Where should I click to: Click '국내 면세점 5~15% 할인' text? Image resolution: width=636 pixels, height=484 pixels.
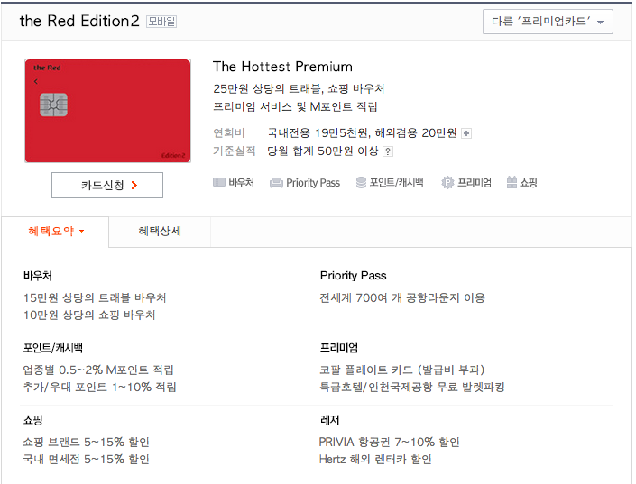[x=87, y=460]
